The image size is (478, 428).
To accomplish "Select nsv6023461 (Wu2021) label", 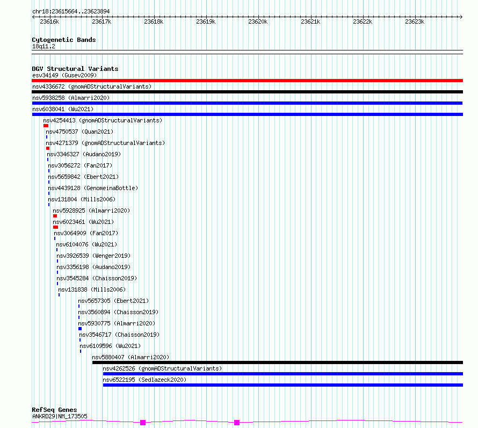I will [x=83, y=222].
